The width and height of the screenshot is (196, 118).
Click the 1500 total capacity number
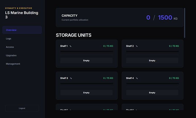(x=165, y=18)
